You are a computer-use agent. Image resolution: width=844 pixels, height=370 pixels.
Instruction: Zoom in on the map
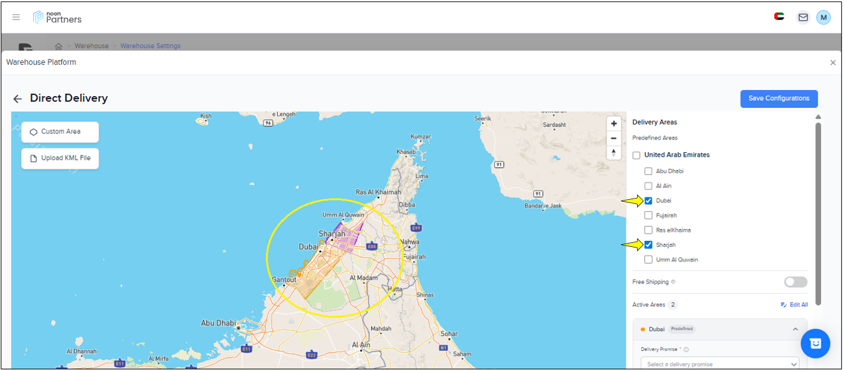614,124
